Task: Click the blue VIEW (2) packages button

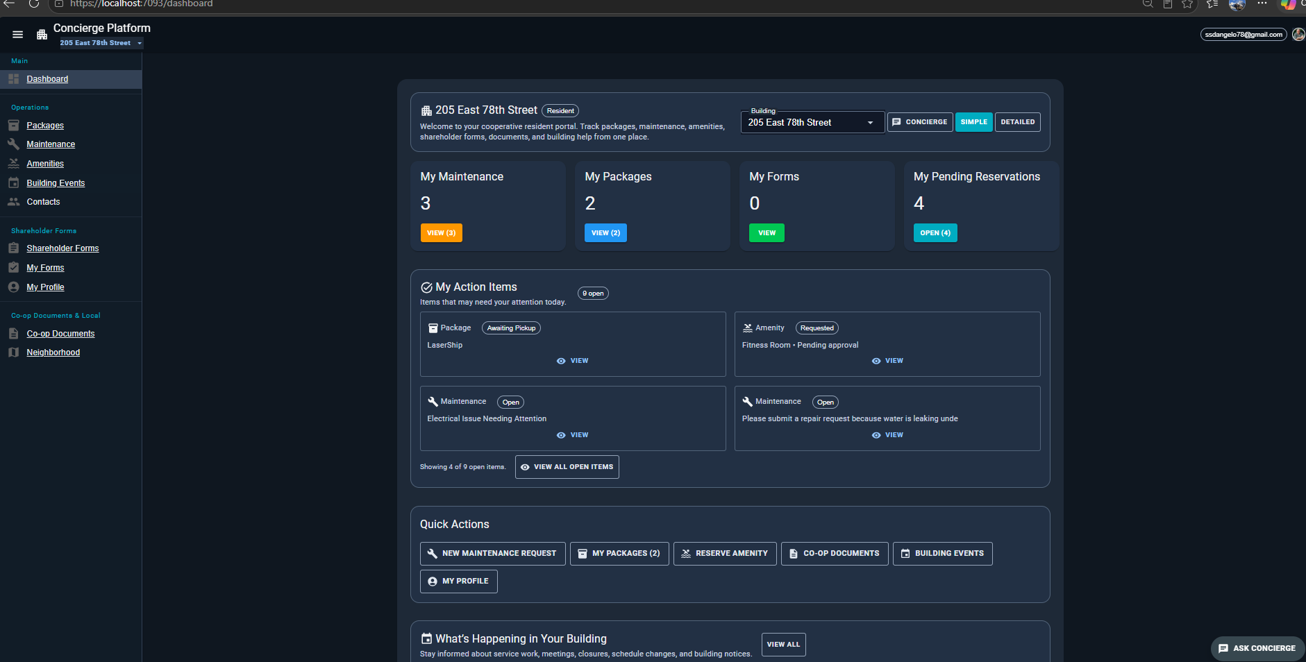Action: 605,233
